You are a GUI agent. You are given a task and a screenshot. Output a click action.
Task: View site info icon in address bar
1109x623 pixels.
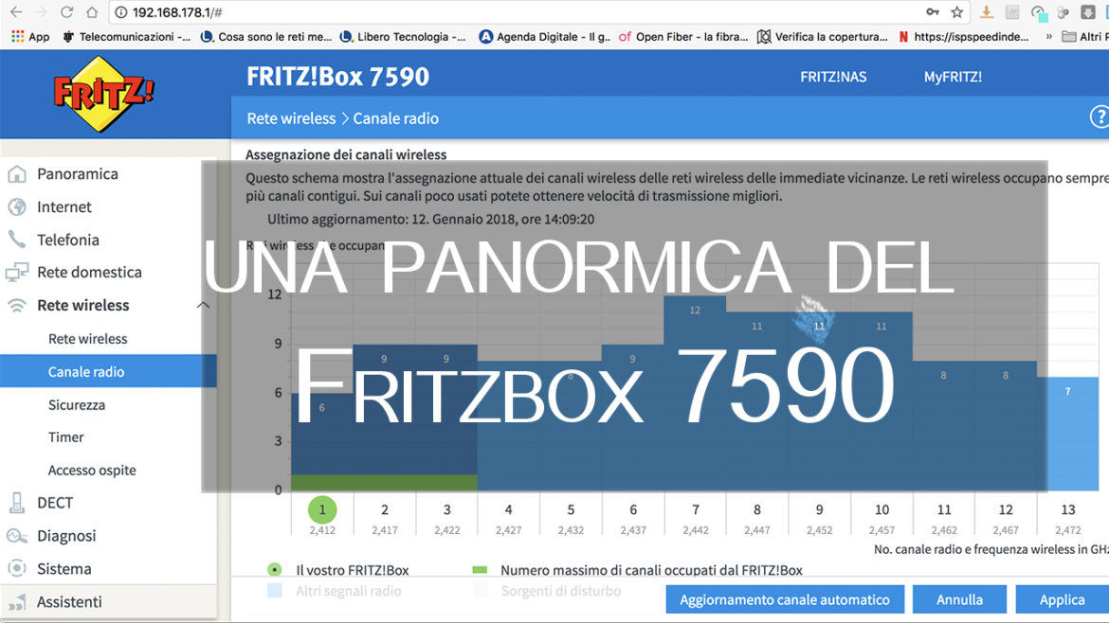[121, 12]
